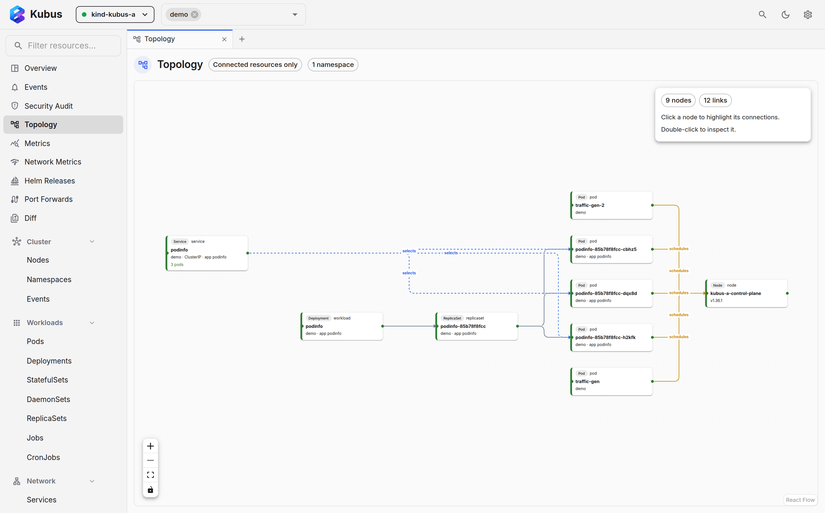Toggle the canvas interactivity lock
The height and width of the screenshot is (513, 825).
(x=151, y=490)
